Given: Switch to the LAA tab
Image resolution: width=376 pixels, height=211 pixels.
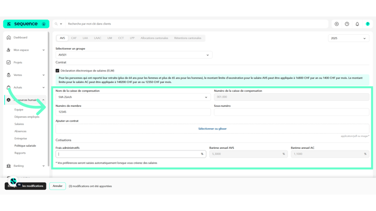Looking at the screenshot, I should tap(85, 38).
